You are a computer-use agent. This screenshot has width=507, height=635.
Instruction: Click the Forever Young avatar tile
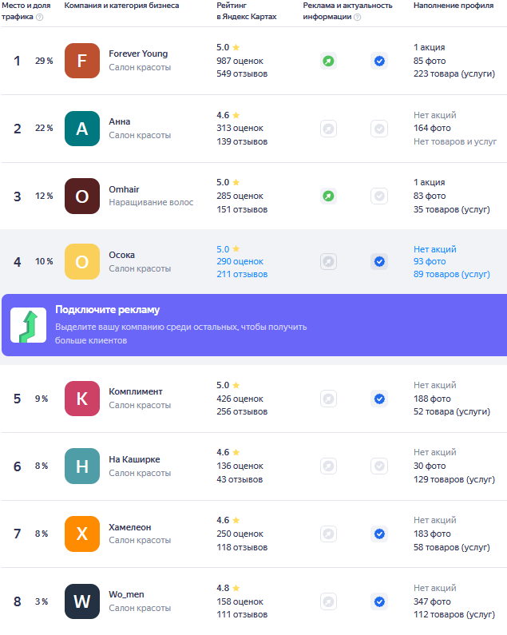pos(82,61)
